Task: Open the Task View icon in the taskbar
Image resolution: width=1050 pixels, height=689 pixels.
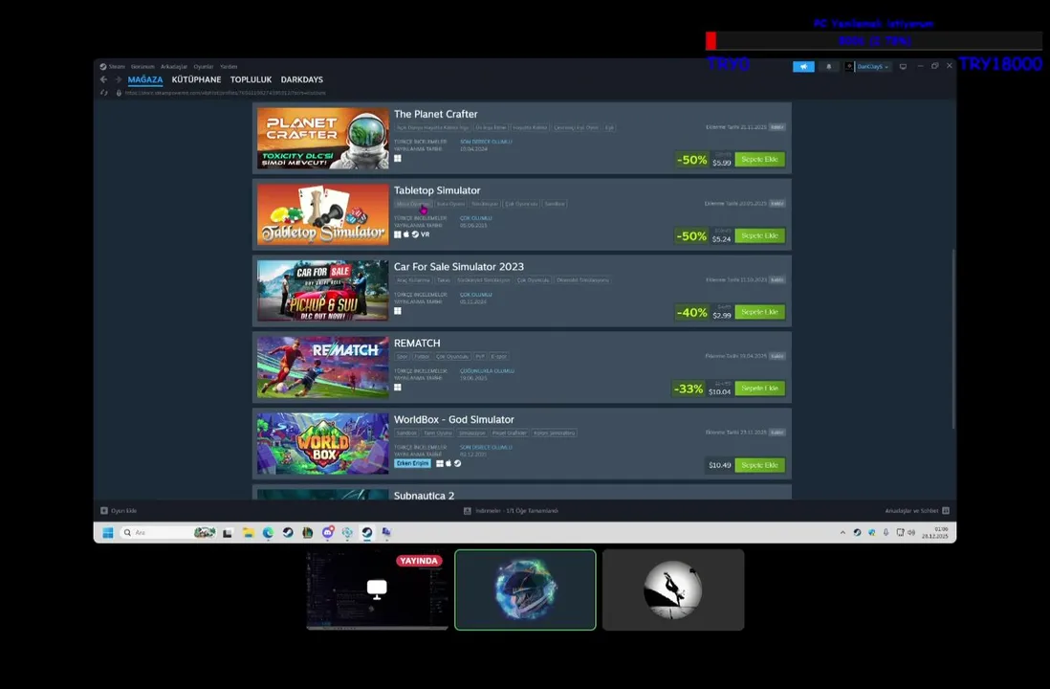Action: click(228, 532)
